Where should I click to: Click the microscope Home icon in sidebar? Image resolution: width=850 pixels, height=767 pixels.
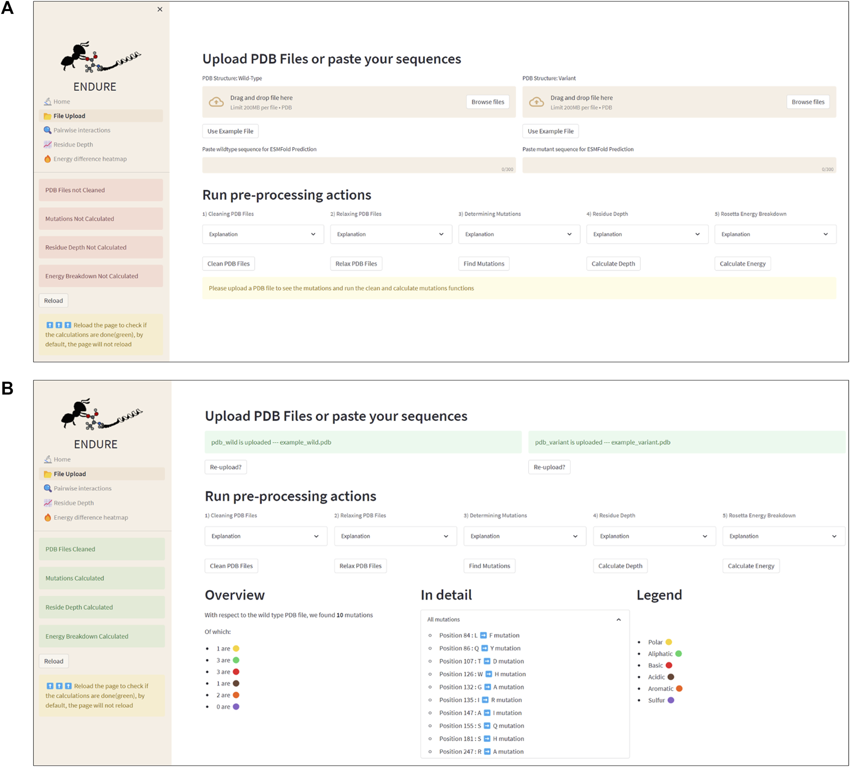47,102
